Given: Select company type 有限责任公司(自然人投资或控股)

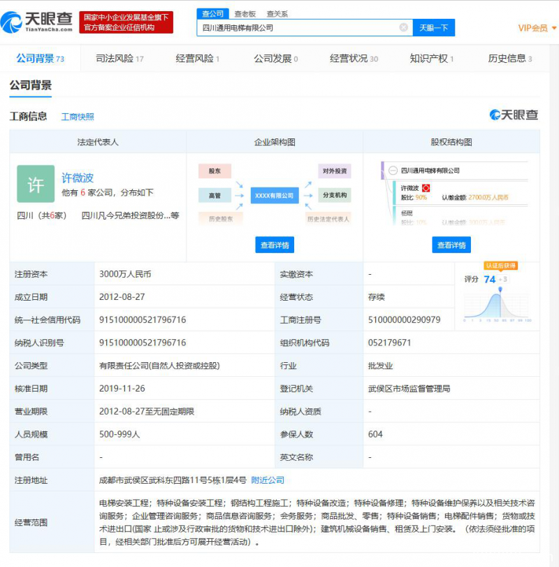Looking at the screenshot, I should click(x=159, y=365).
